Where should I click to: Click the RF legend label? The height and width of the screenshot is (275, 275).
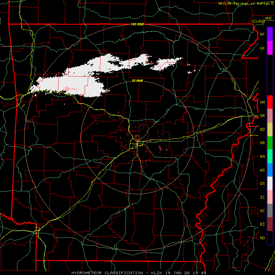[262, 34]
